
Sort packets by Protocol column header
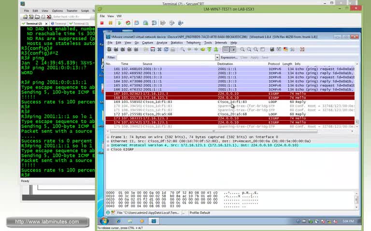[x=274, y=64]
